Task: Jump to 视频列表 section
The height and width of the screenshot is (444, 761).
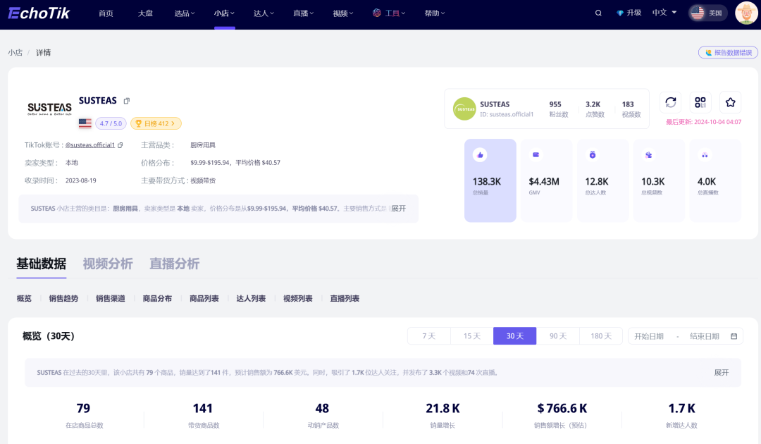Action: pos(297,298)
